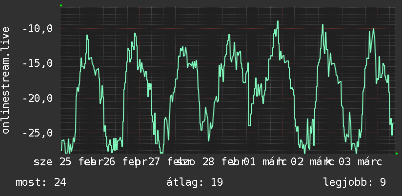Select the -15,0 y-axis value

(38, 63)
